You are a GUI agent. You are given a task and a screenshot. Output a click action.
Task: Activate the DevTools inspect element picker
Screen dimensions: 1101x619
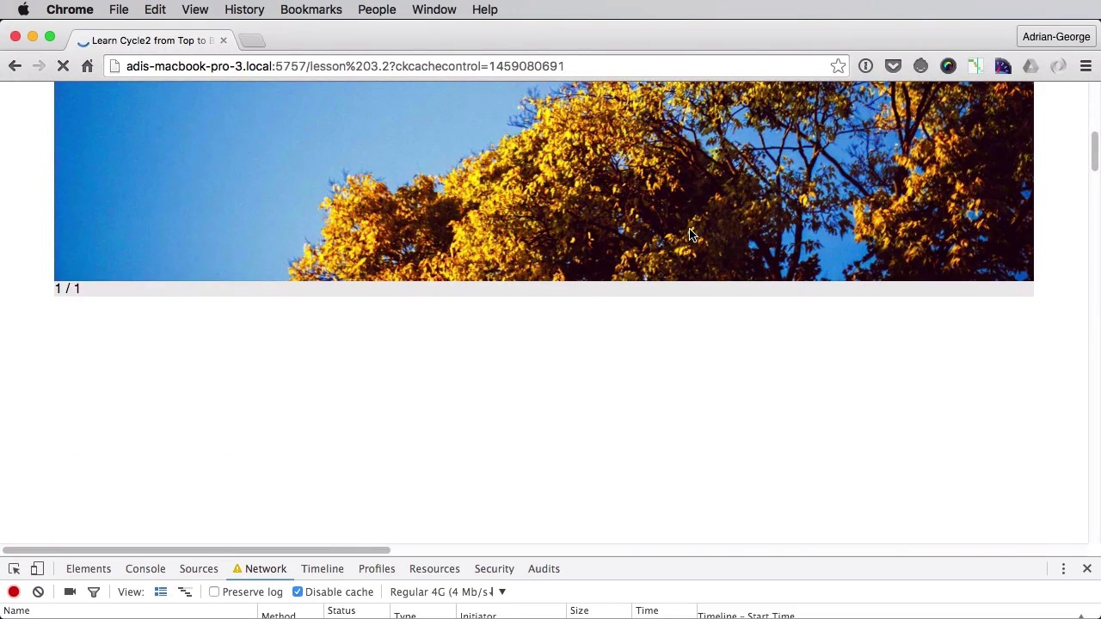pyautogui.click(x=14, y=568)
